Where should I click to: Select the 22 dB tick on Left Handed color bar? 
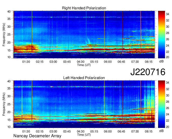[167, 121]
